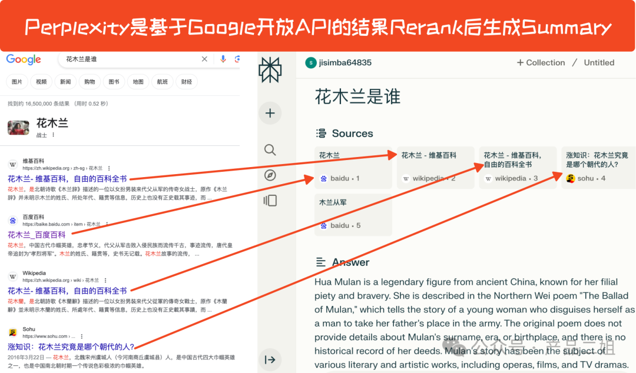Image resolution: width=636 pixels, height=373 pixels.
Task: Click the Perplexity logo in sidebar
Action: tap(270, 70)
